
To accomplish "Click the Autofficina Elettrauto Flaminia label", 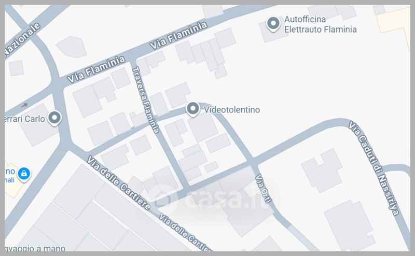I will pyautogui.click(x=320, y=24).
